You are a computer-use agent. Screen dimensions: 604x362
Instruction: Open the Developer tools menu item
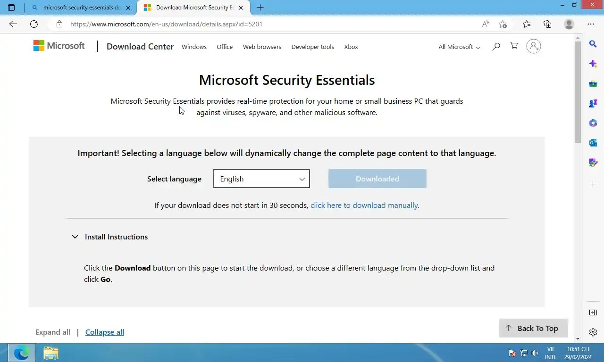[312, 47]
